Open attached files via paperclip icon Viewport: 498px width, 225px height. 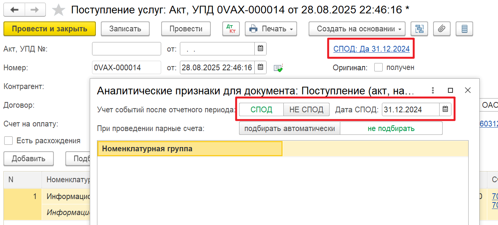click(x=441, y=29)
